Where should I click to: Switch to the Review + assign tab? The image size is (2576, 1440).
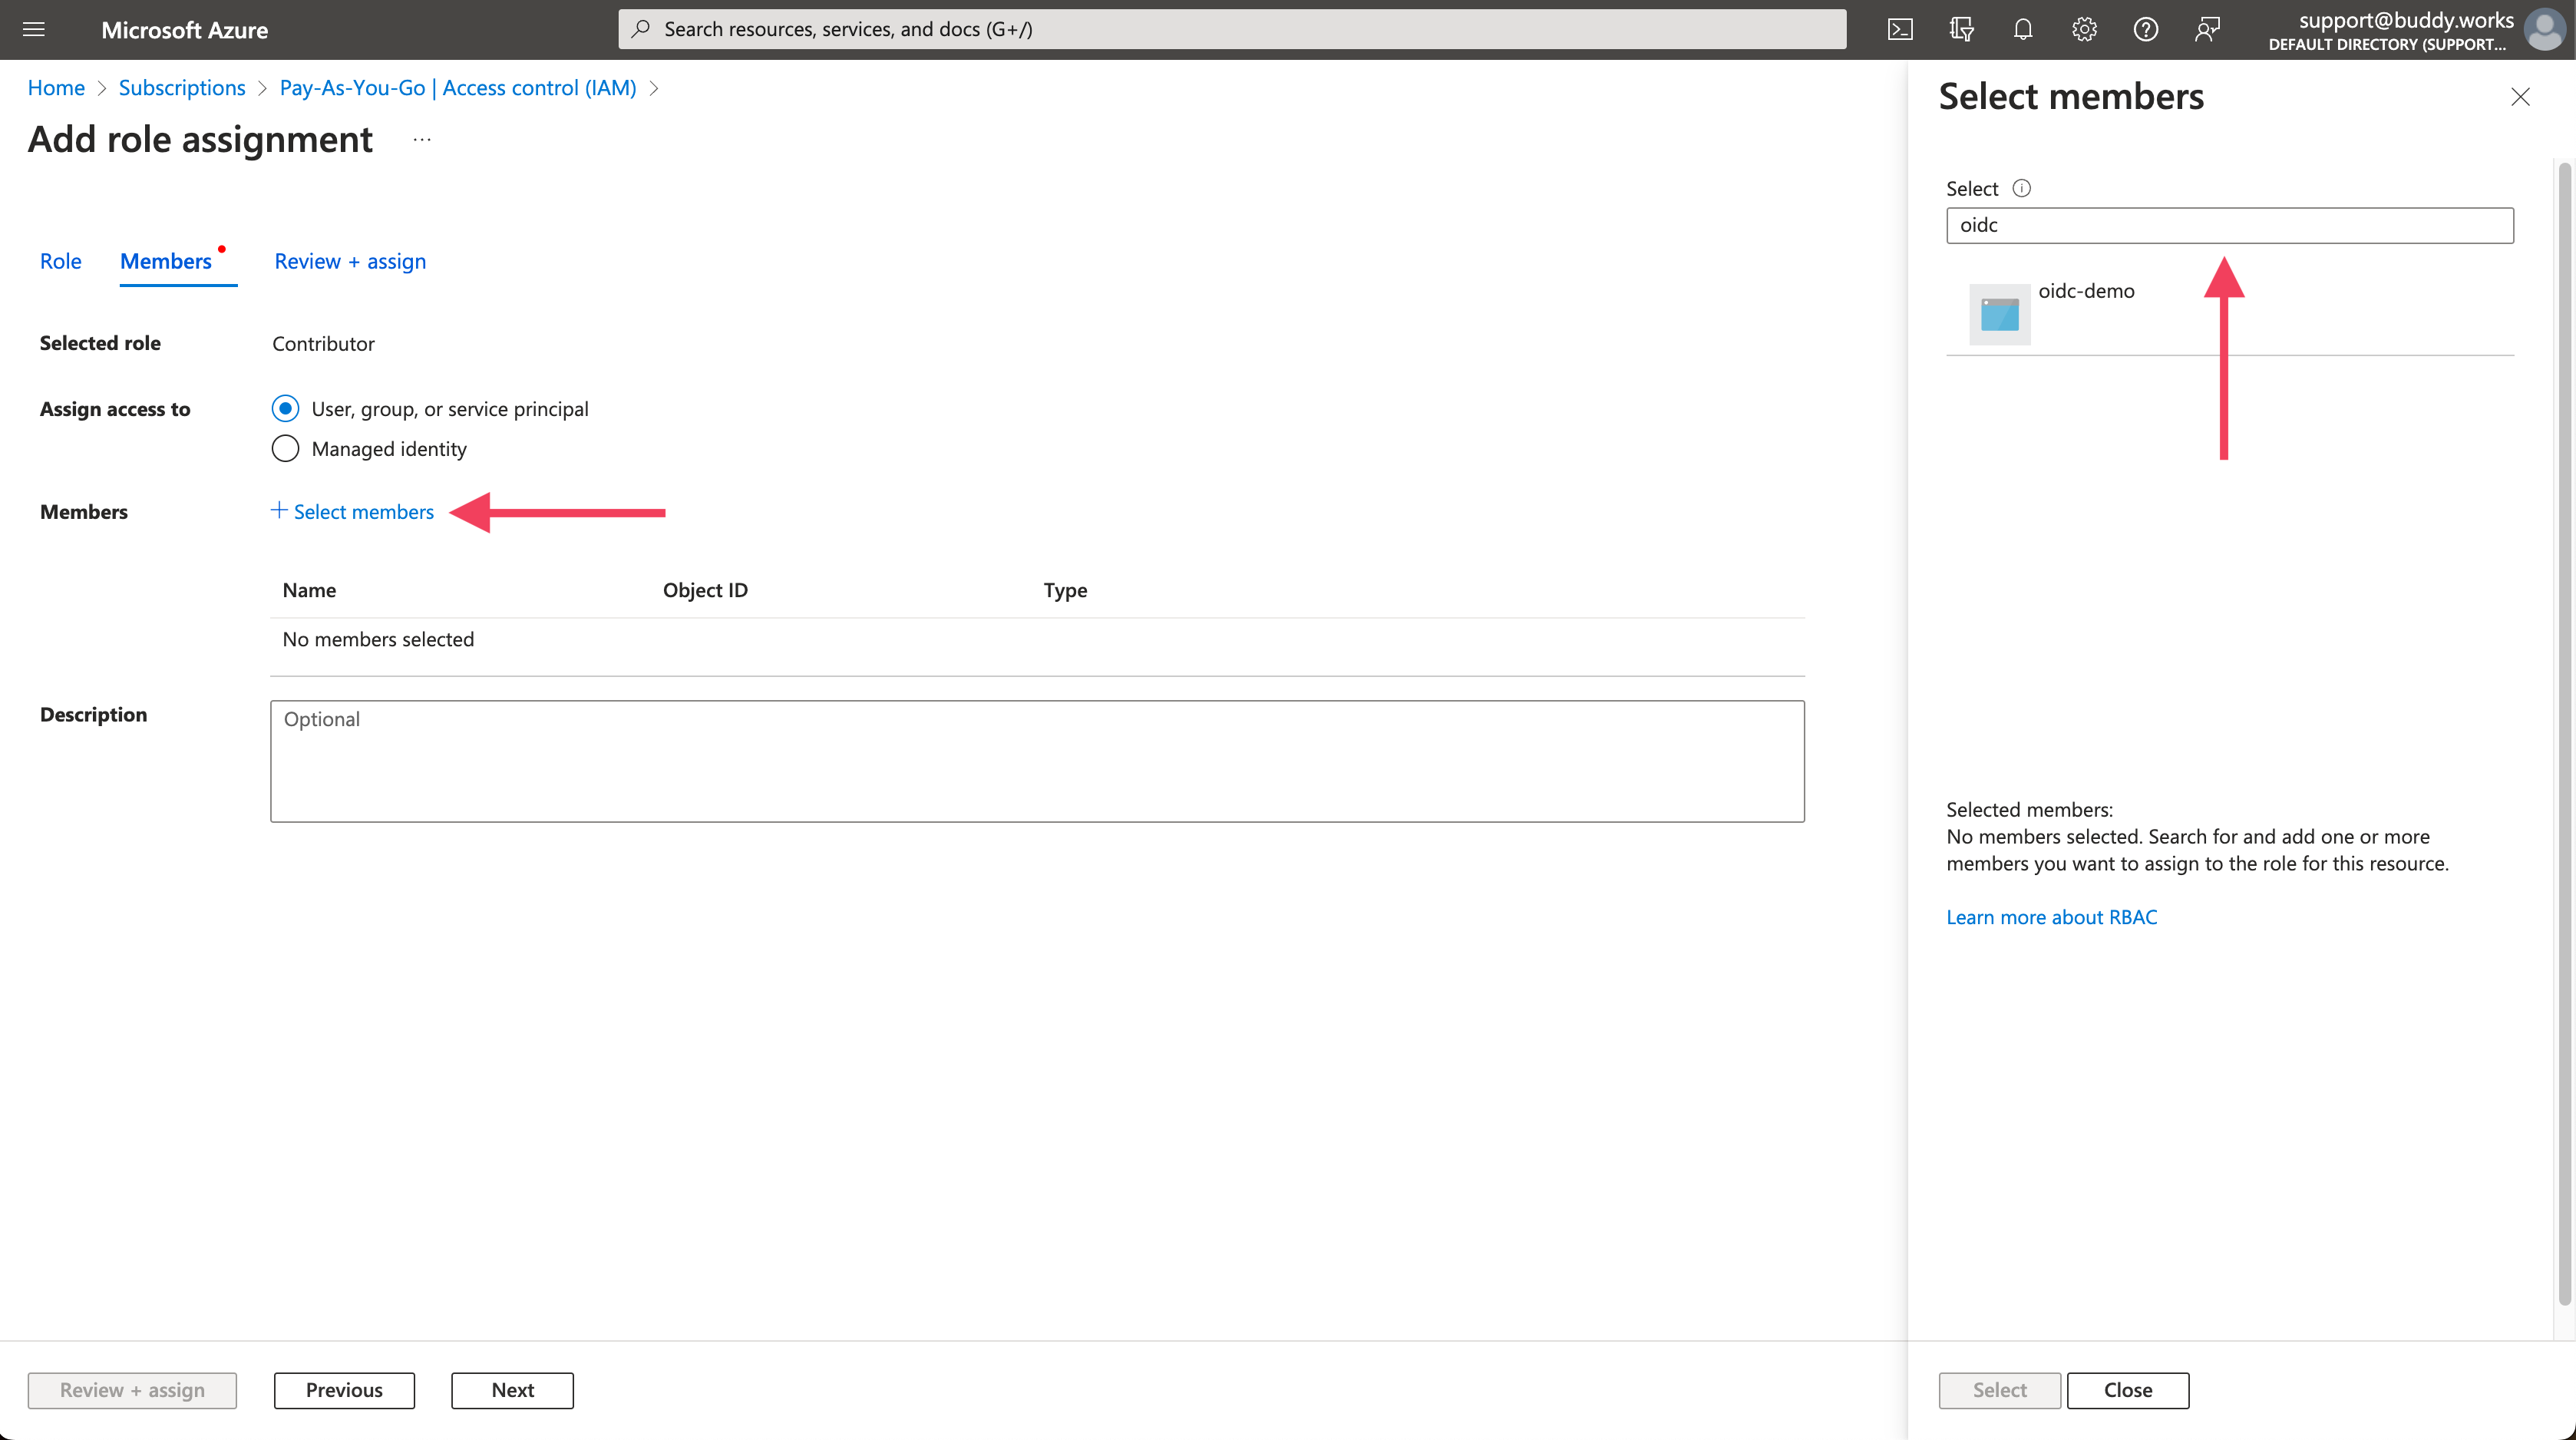tap(350, 261)
